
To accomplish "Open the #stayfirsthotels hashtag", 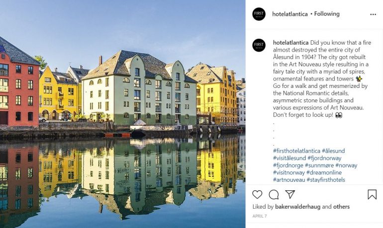I will click(x=326, y=180).
